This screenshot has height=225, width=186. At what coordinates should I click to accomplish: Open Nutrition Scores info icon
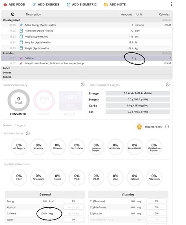[x=27, y=133]
